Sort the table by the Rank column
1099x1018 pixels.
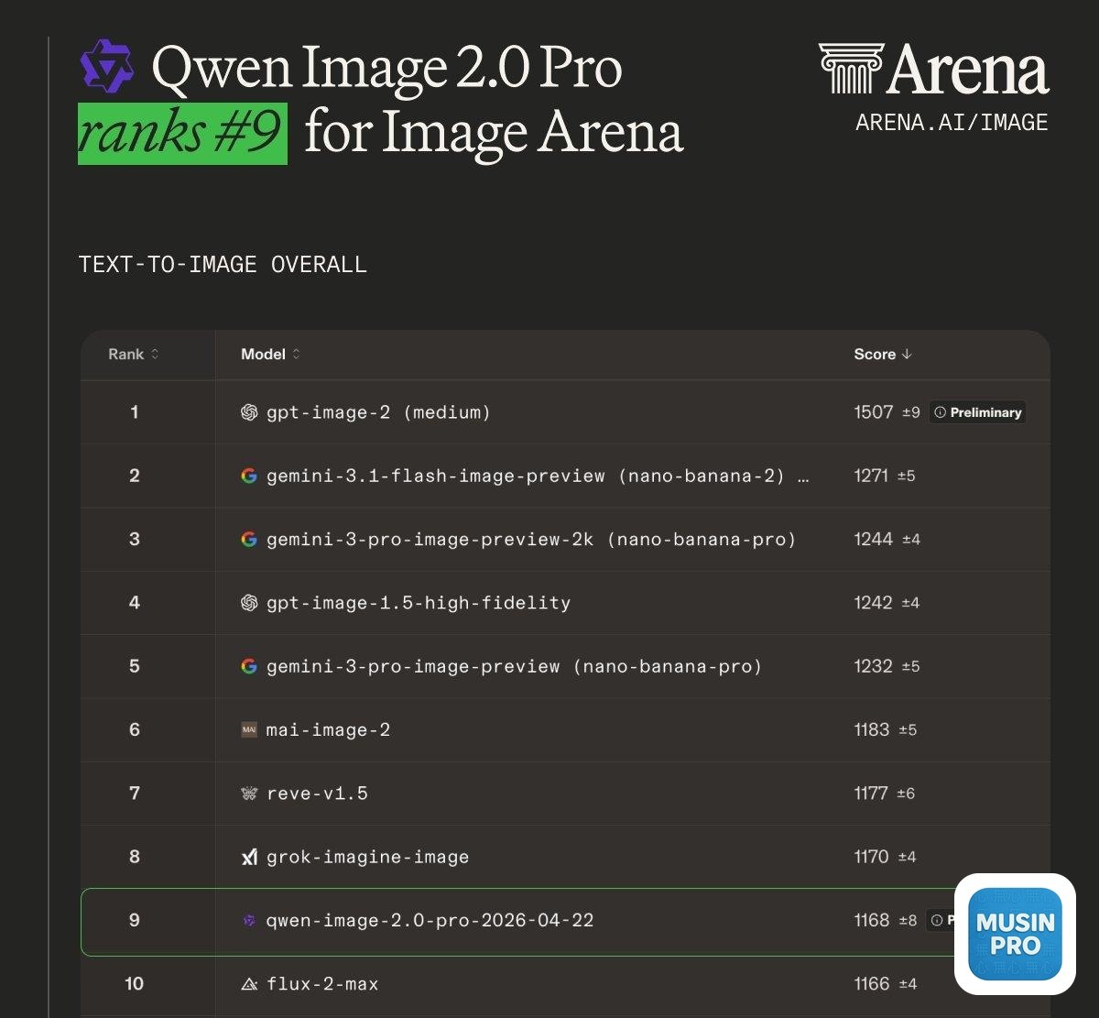134,355
